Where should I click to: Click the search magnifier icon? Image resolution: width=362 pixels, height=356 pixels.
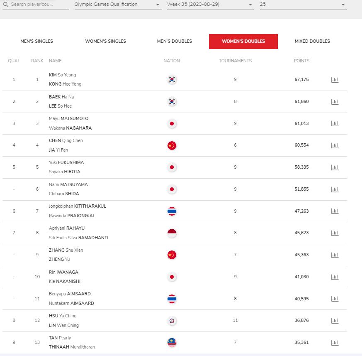[6, 5]
